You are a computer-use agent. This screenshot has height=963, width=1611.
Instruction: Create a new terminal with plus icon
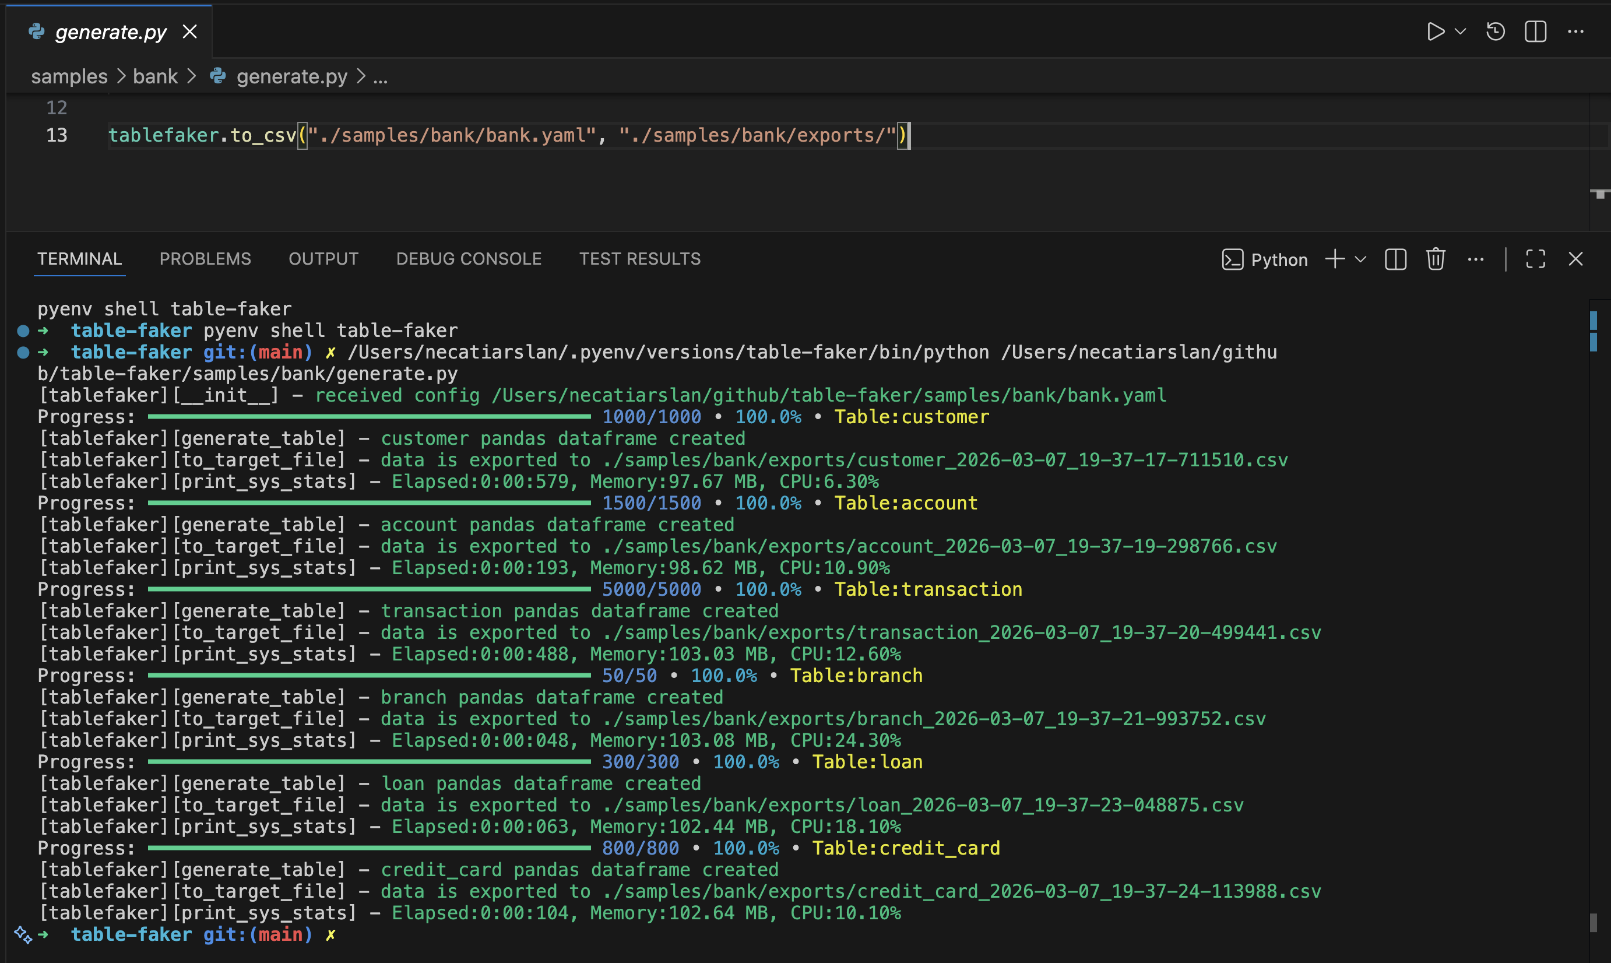tap(1334, 259)
